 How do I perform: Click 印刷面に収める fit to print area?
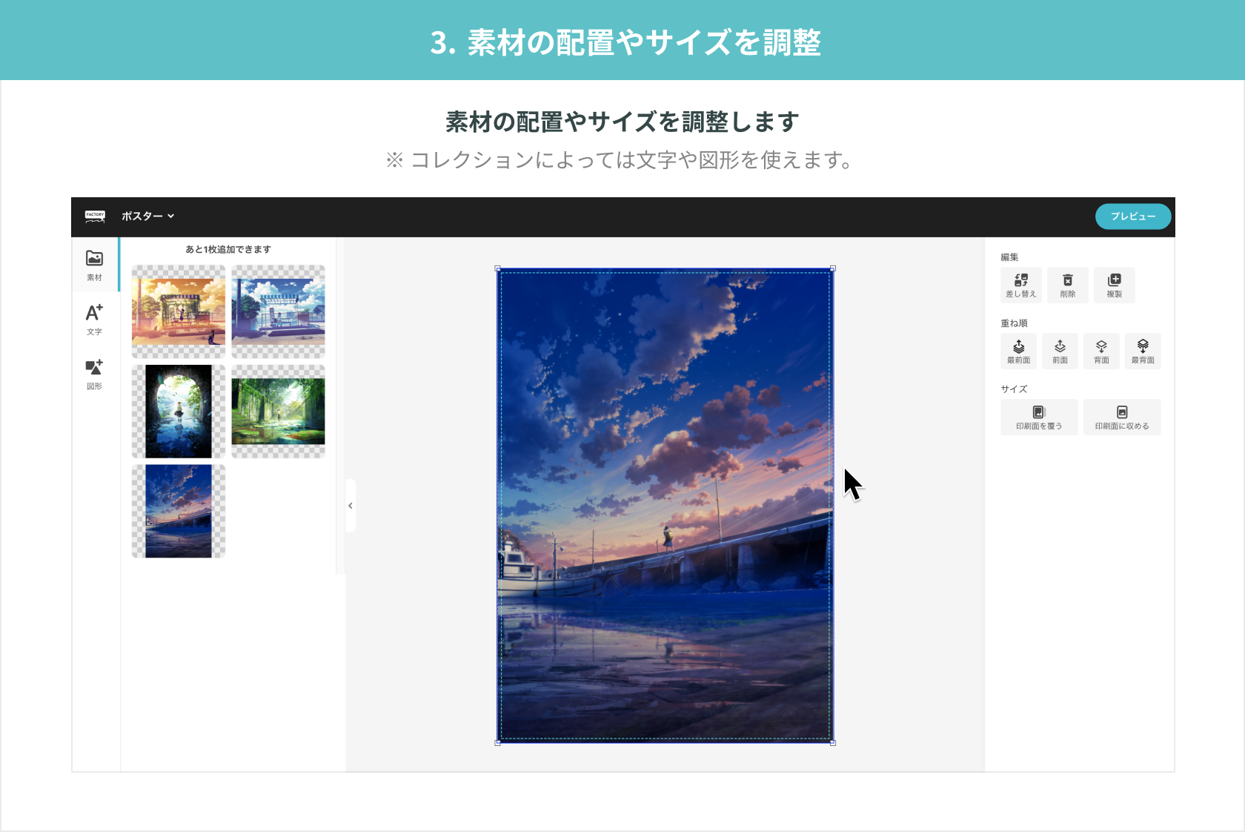click(1122, 417)
